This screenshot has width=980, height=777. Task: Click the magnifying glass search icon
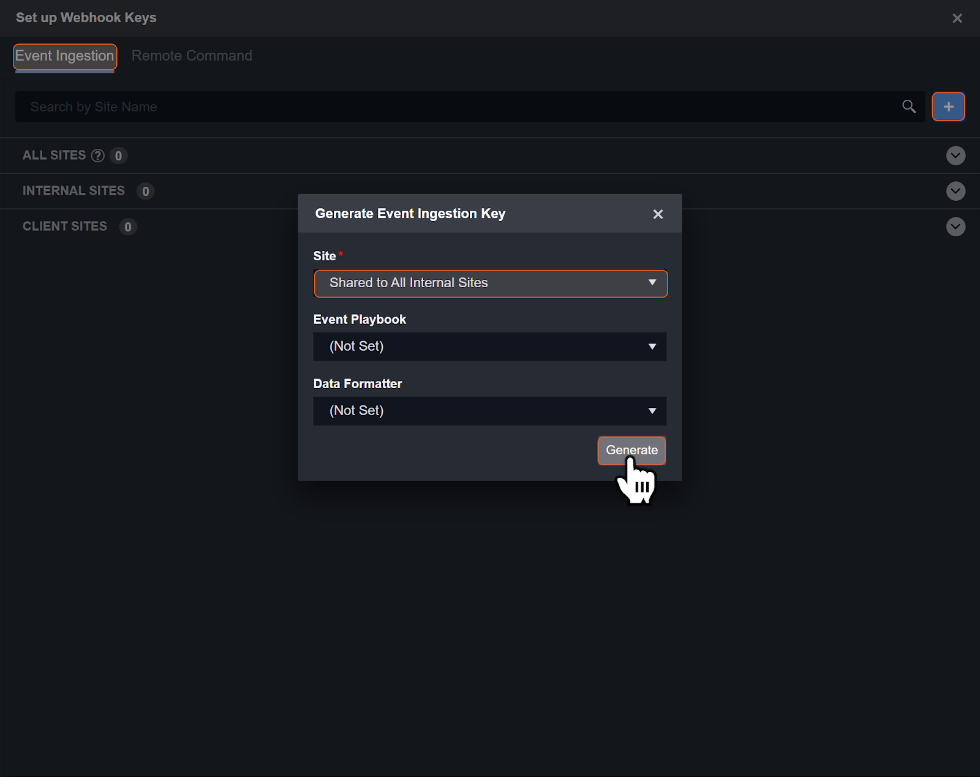[909, 107]
